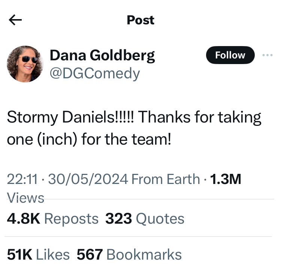Follow Dana Goldberg

tap(230, 55)
